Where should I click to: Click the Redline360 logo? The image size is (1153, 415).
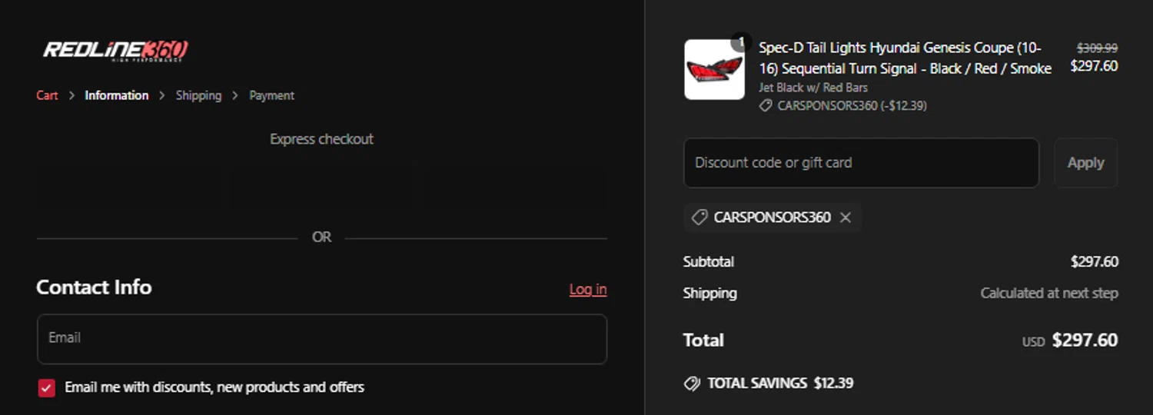coord(115,51)
